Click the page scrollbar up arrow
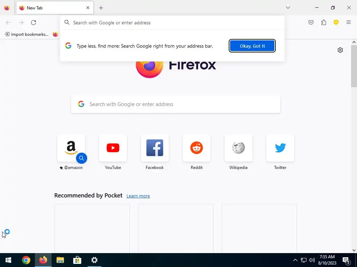This screenshot has width=357, height=267. tap(354, 42)
